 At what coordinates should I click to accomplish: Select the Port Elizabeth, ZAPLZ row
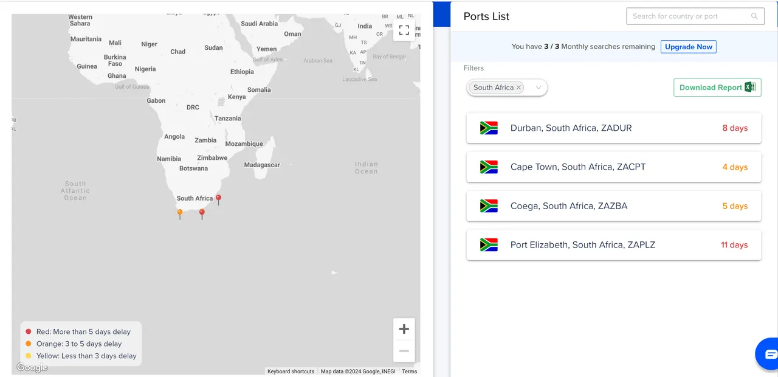click(x=613, y=245)
